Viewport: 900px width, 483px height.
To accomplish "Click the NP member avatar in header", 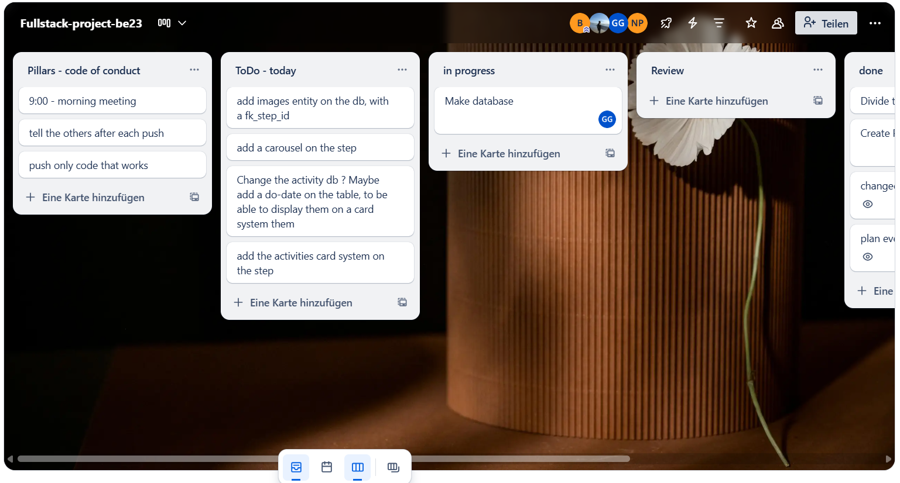I will click(637, 23).
